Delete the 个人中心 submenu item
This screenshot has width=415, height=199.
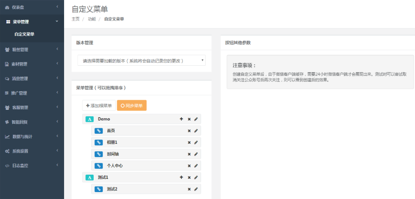pyautogui.click(x=189, y=166)
